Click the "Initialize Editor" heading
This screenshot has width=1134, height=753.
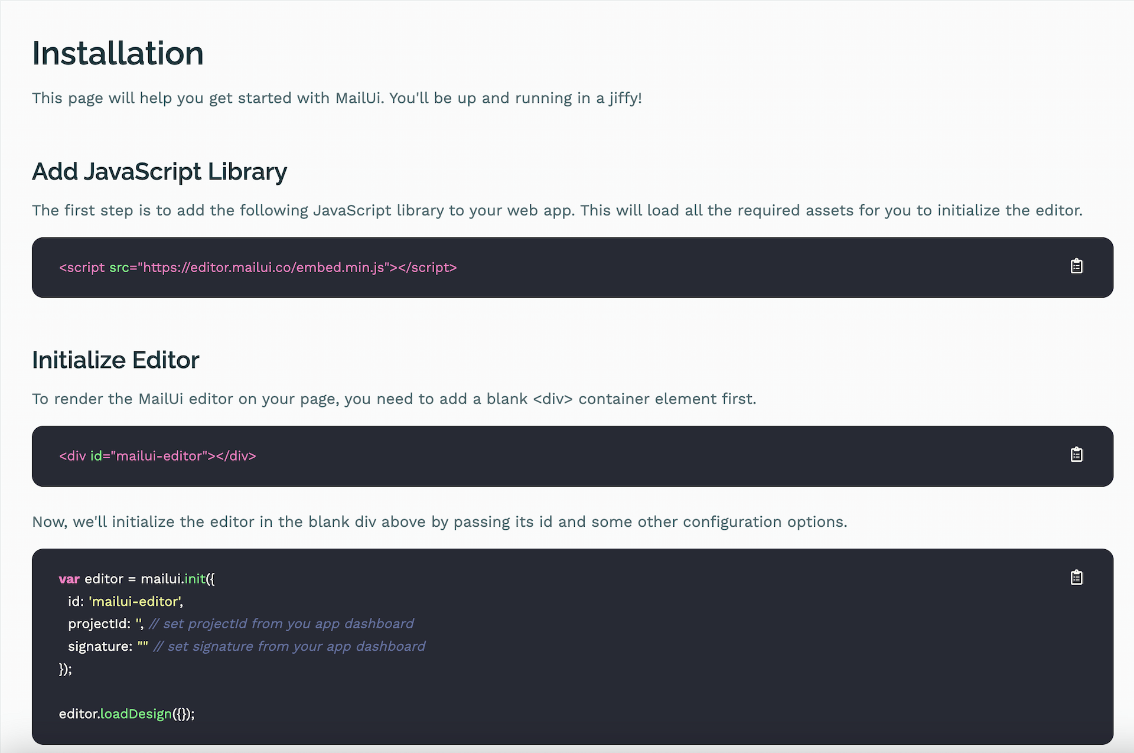[x=116, y=360]
